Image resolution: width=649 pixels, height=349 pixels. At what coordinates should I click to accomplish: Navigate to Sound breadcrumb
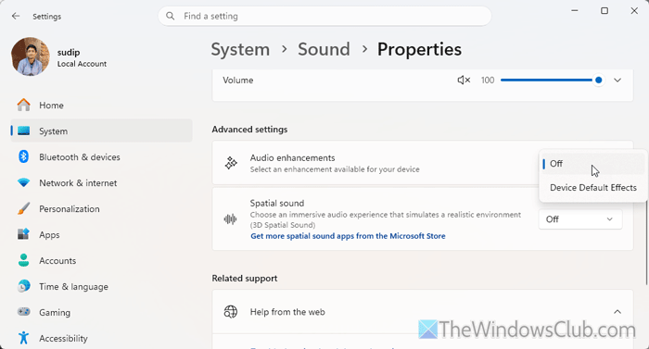[324, 50]
